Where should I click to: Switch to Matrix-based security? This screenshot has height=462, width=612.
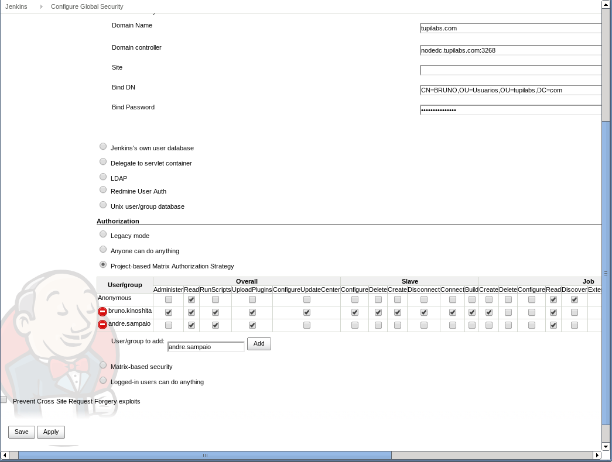(x=103, y=364)
